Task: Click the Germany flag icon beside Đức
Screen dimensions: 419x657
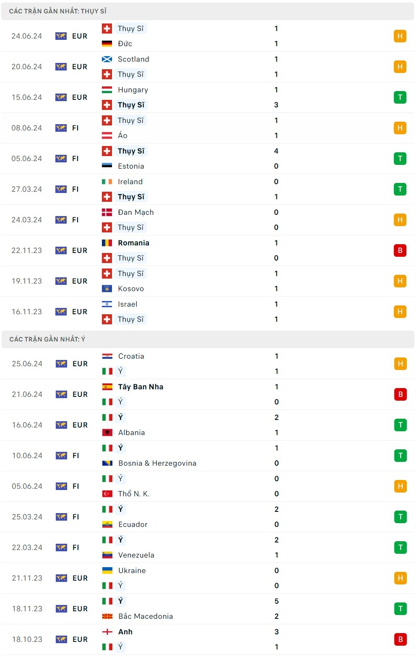Action: (107, 44)
